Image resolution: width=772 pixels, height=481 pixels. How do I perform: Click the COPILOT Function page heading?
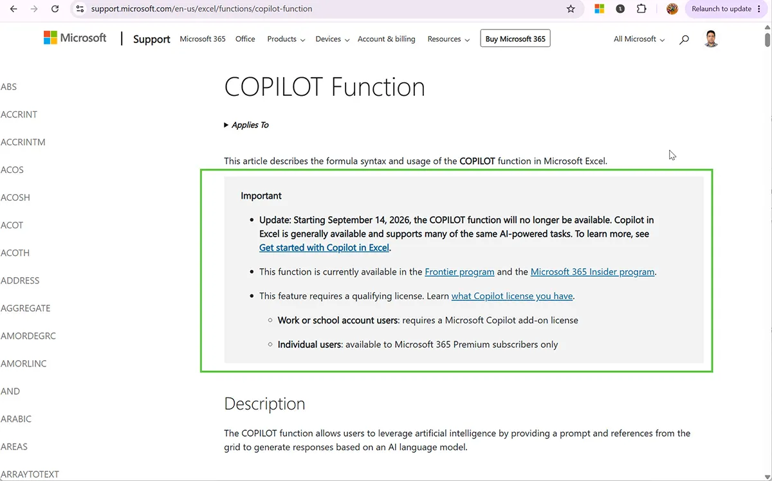tap(324, 87)
